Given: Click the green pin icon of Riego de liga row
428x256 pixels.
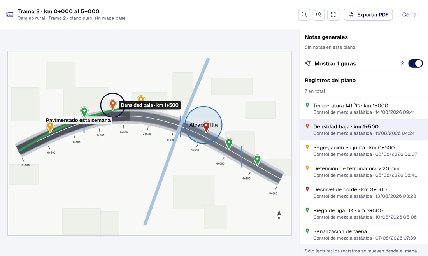Looking at the screenshot, I should point(307,210).
